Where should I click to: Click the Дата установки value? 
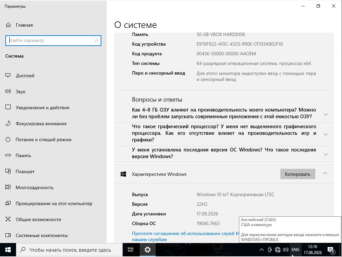207,214
